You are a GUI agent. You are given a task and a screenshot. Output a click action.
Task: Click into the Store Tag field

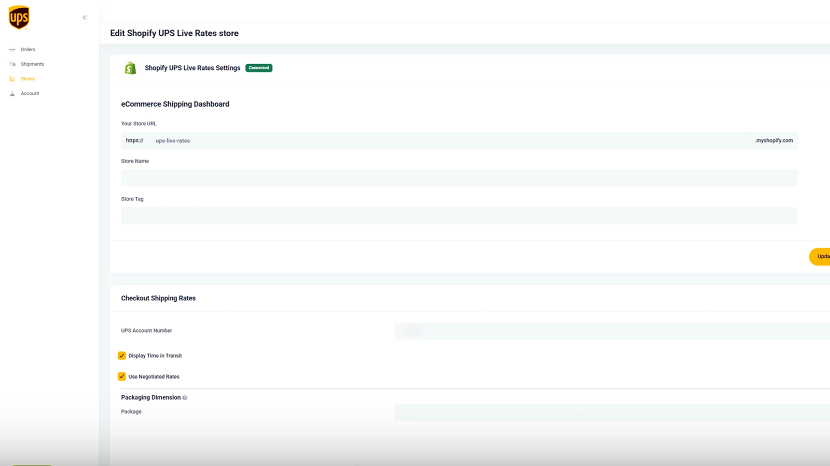[x=459, y=216]
